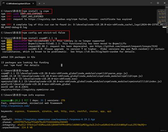Click 'win32 x64 10.0.22631' text
The height and width of the screenshot is (132, 168).
coord(15,87)
